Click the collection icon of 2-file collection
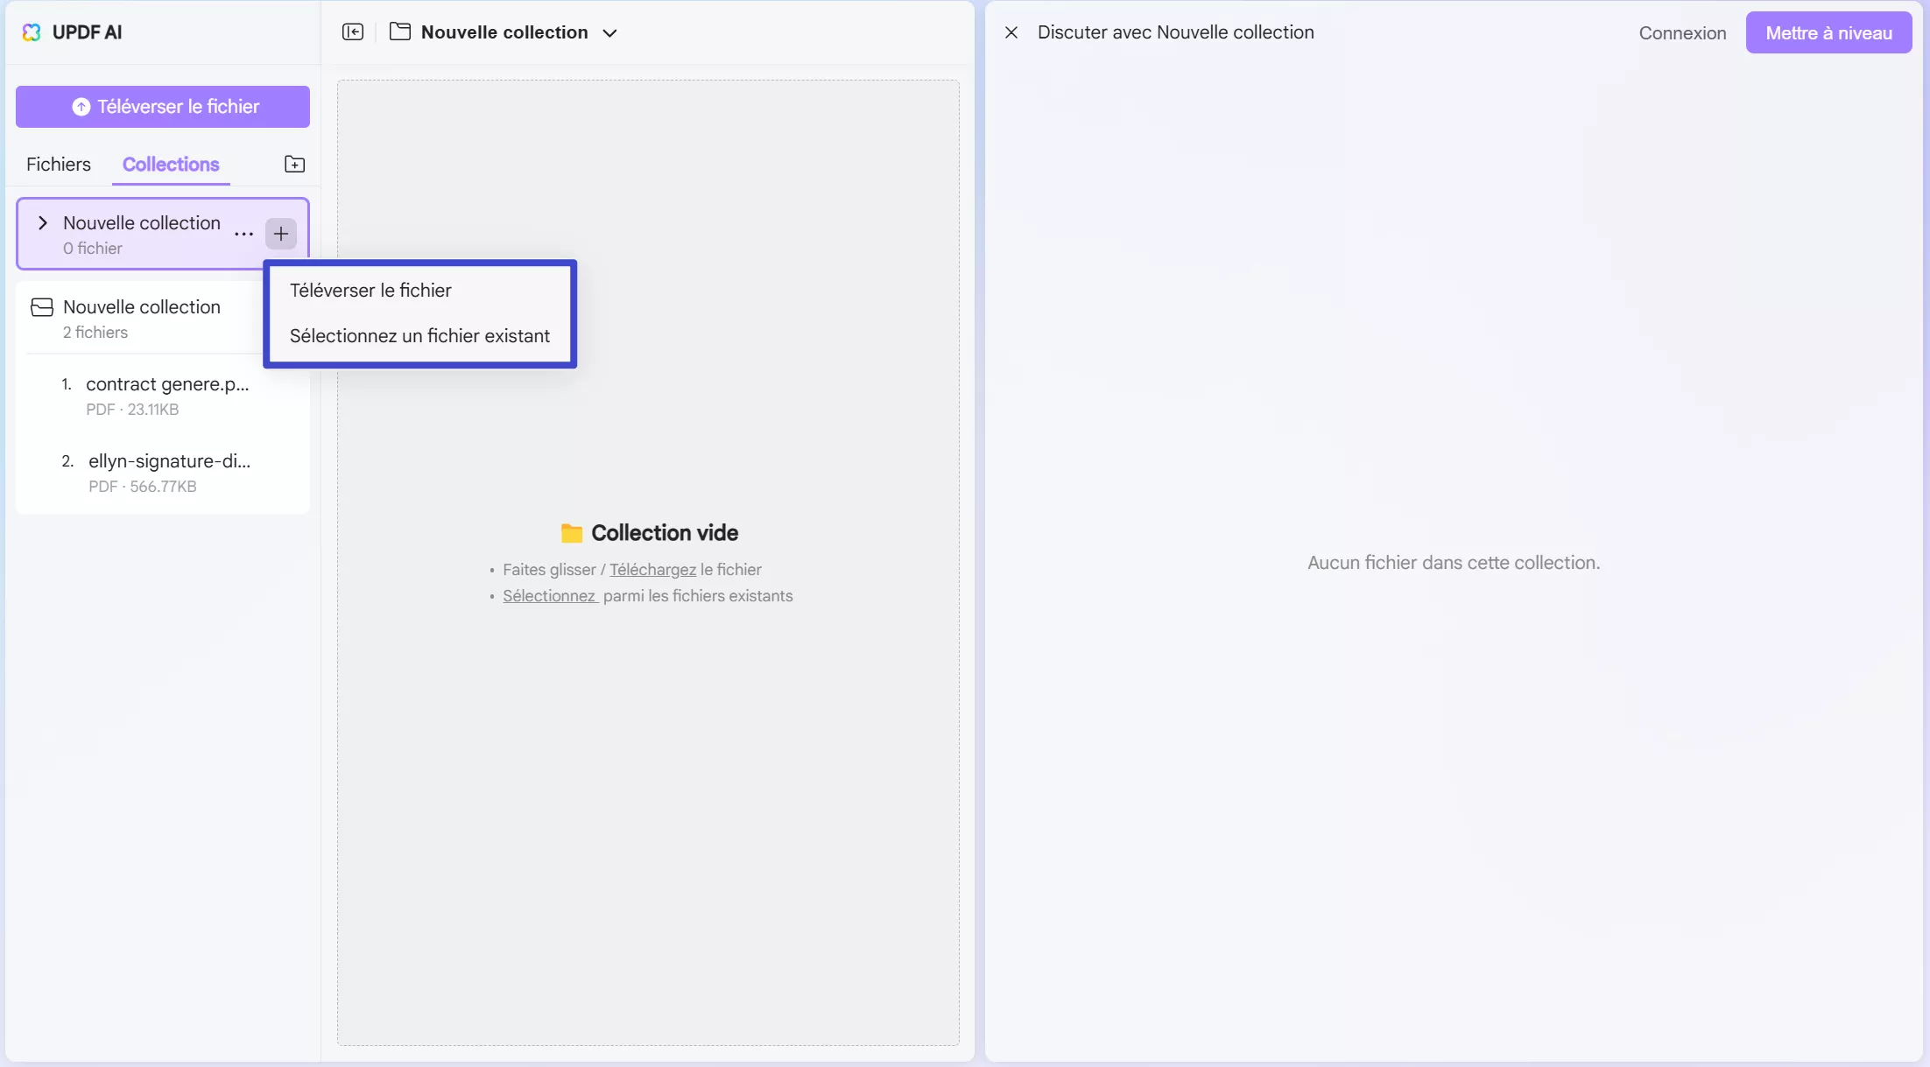 (x=42, y=307)
